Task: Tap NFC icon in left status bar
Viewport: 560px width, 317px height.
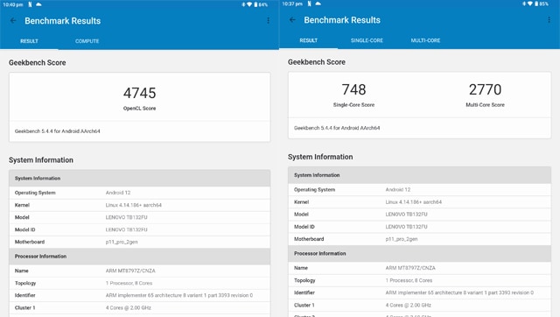Action: coord(30,4)
